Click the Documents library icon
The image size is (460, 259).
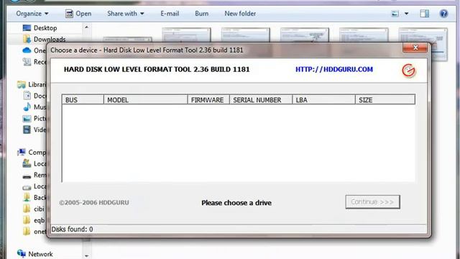click(x=27, y=96)
